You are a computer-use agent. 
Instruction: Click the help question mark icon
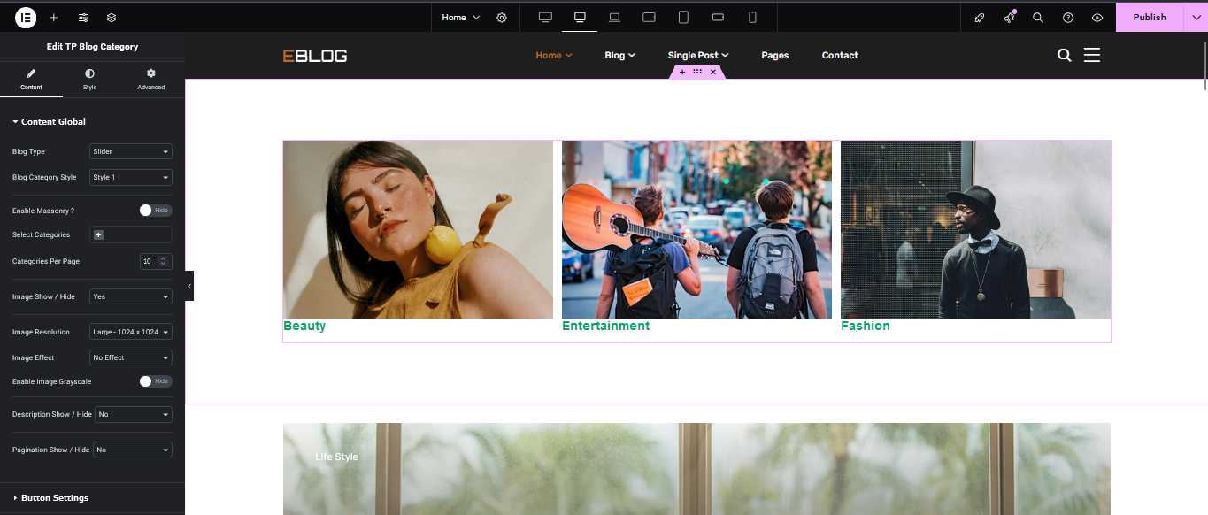pyautogui.click(x=1068, y=17)
